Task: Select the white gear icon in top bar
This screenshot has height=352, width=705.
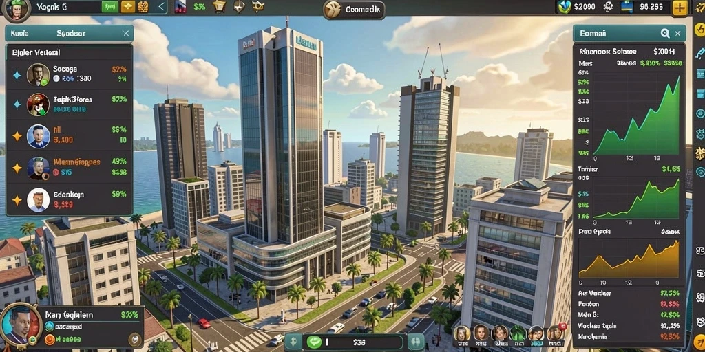Action: (608, 6)
